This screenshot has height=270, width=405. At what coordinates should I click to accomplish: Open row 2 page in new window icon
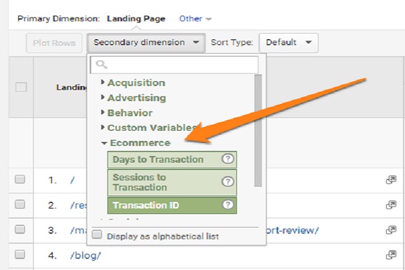(391, 205)
